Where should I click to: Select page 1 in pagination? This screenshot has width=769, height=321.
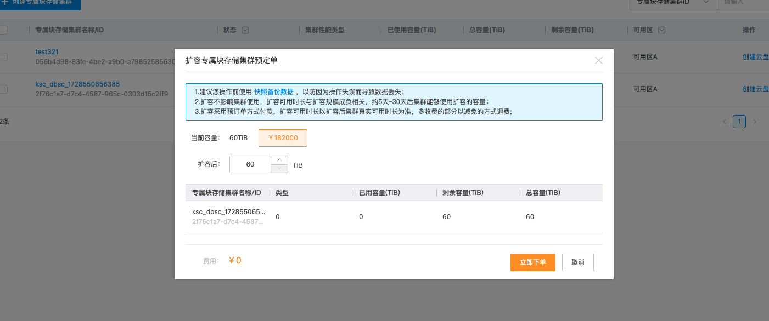[739, 122]
